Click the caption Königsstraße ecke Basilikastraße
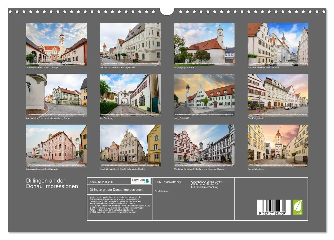 click(42, 169)
